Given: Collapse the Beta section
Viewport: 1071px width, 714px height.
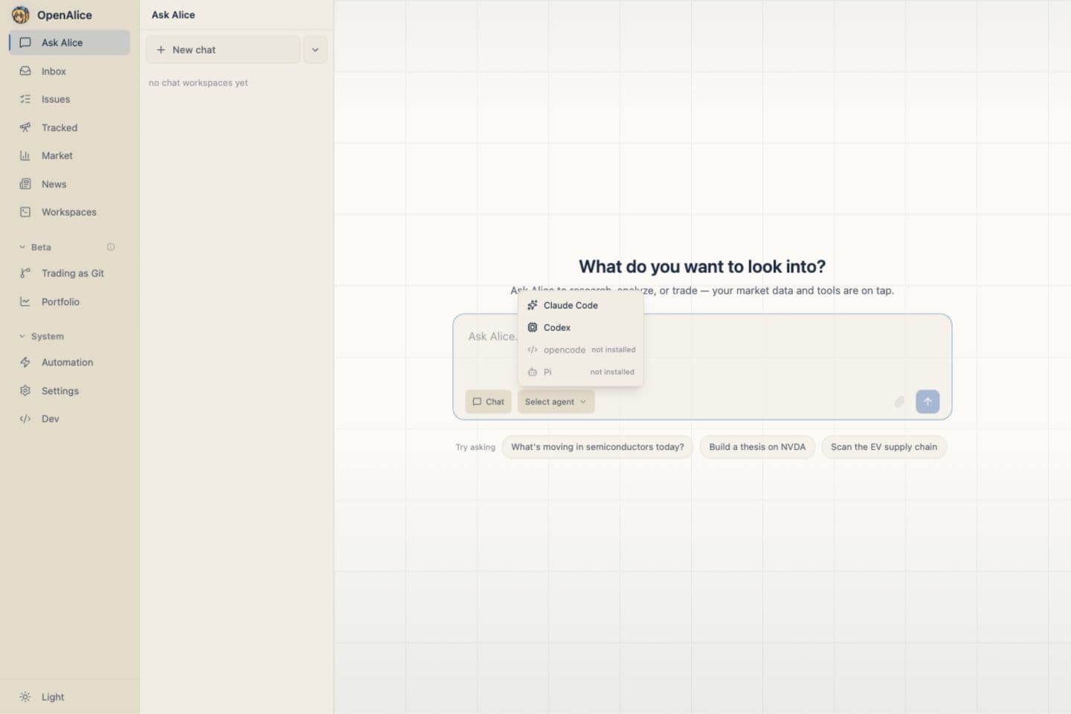Looking at the screenshot, I should coord(35,247).
